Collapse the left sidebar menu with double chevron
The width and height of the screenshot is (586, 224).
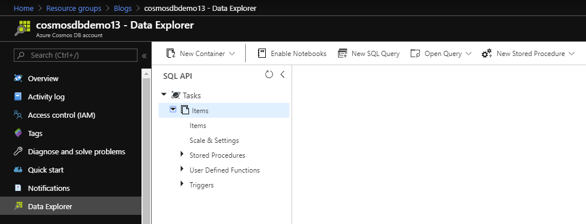click(x=144, y=55)
